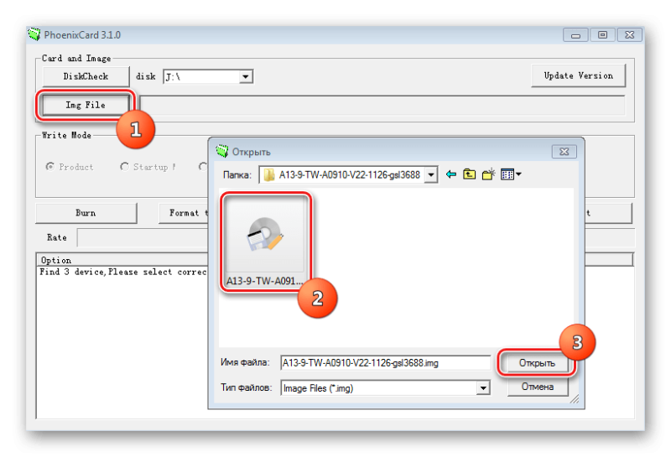Minimize the PhoenixCard window
Viewport: 671px width, 457px height.
click(x=575, y=35)
